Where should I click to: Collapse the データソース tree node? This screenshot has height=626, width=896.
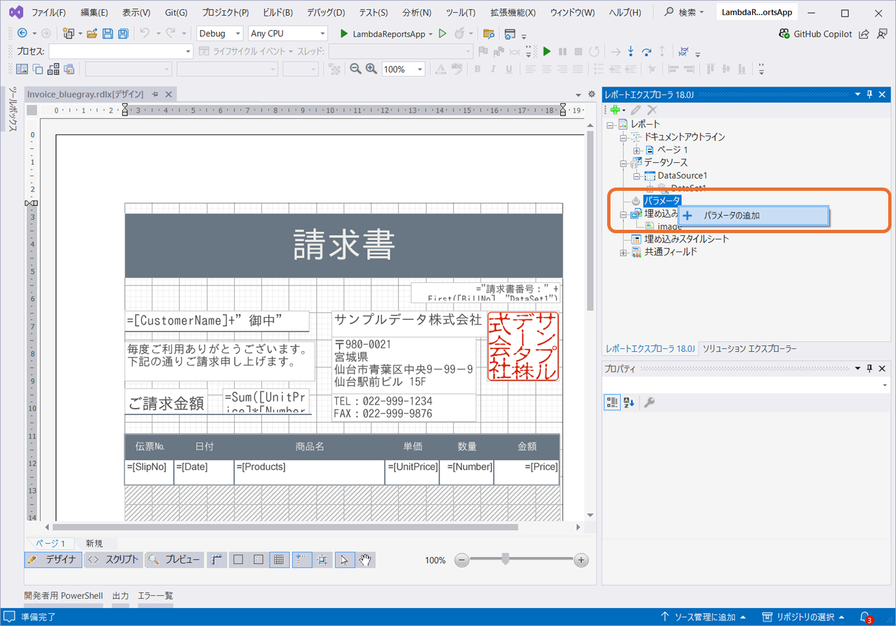[x=623, y=163]
